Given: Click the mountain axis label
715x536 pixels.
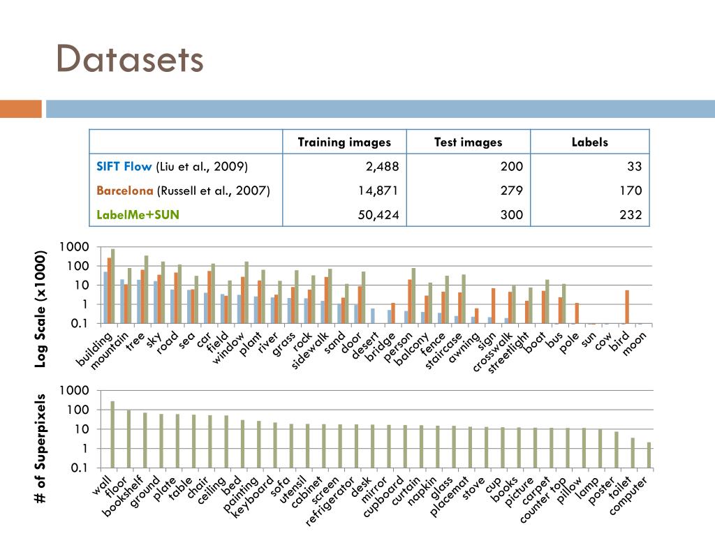Looking at the screenshot, I should click(x=110, y=350).
